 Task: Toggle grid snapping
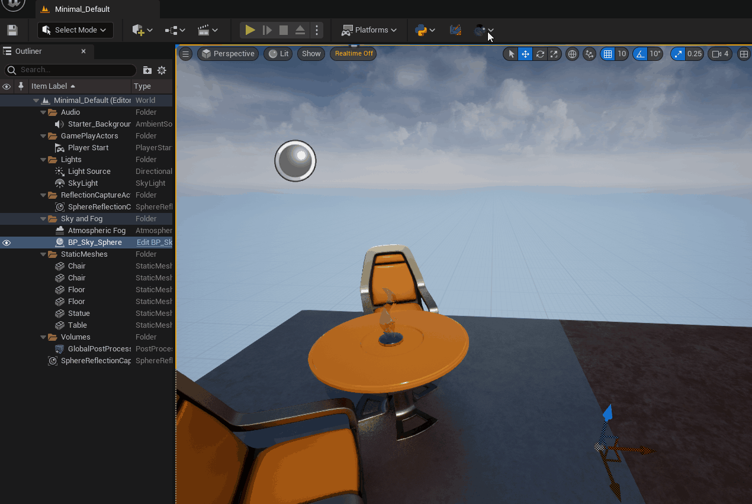pyautogui.click(x=607, y=54)
